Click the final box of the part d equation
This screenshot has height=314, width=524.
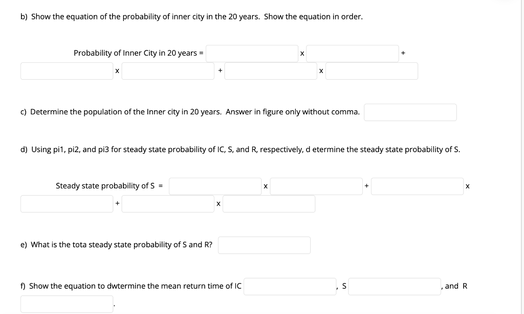pos(270,203)
